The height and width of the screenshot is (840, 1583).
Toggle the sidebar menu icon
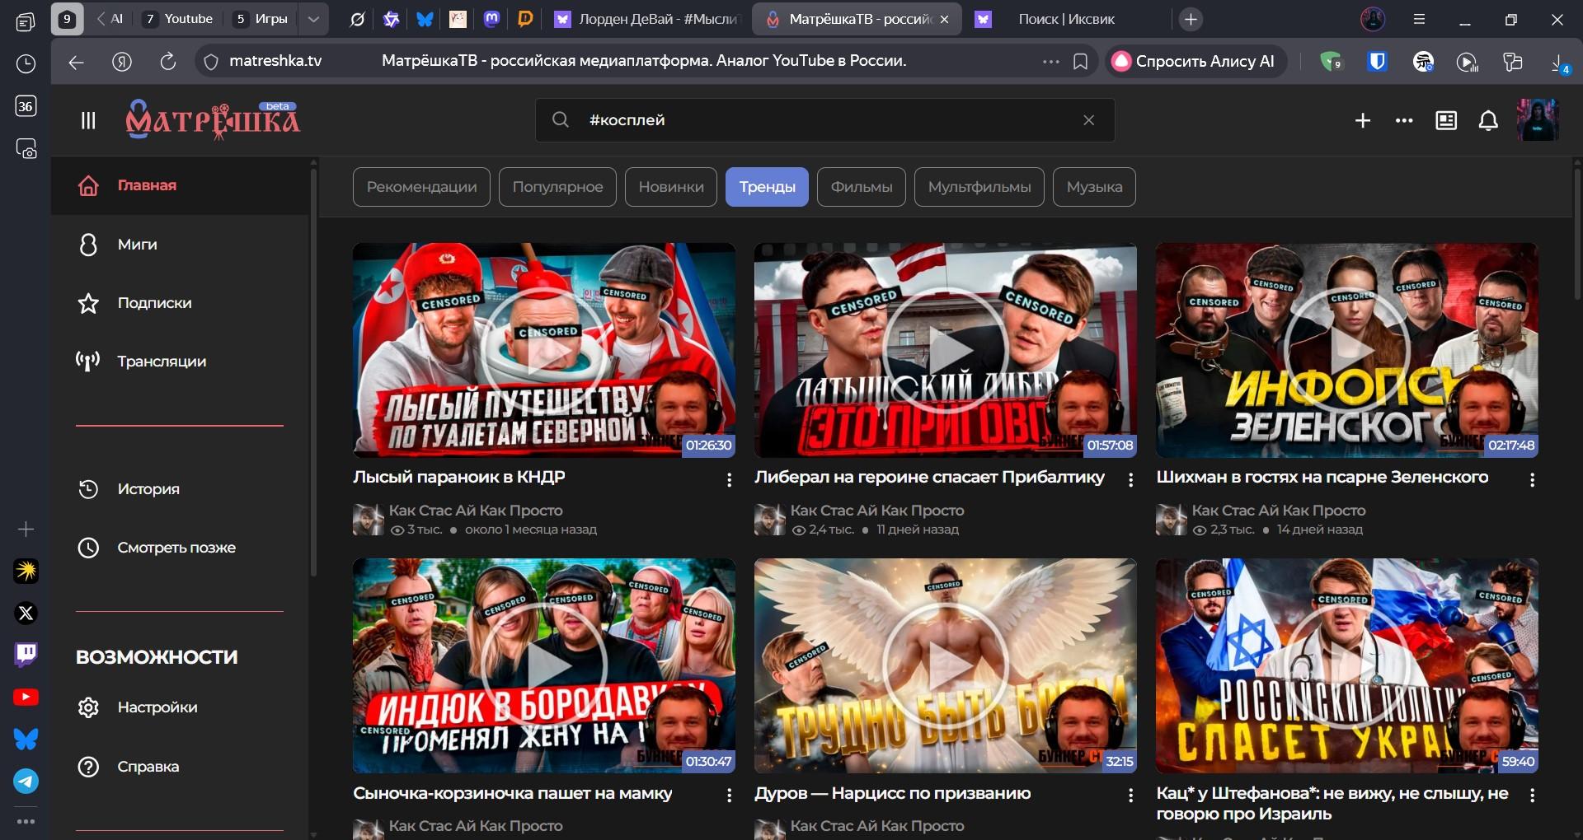(88, 121)
